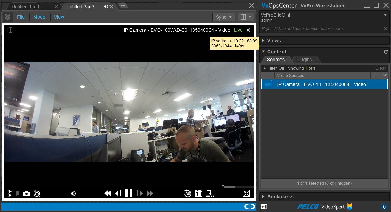Jump back 30 seconds in playback
Viewport: 391px width, 212px height.
click(x=188, y=193)
